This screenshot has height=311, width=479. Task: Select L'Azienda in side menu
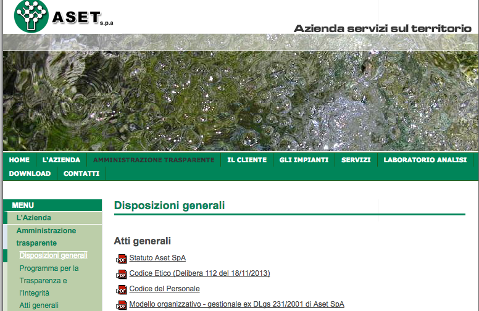click(x=33, y=218)
